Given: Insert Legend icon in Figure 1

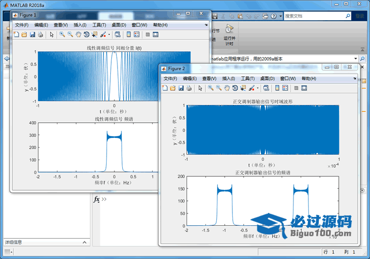Looking at the screenshot, I should (137, 35).
